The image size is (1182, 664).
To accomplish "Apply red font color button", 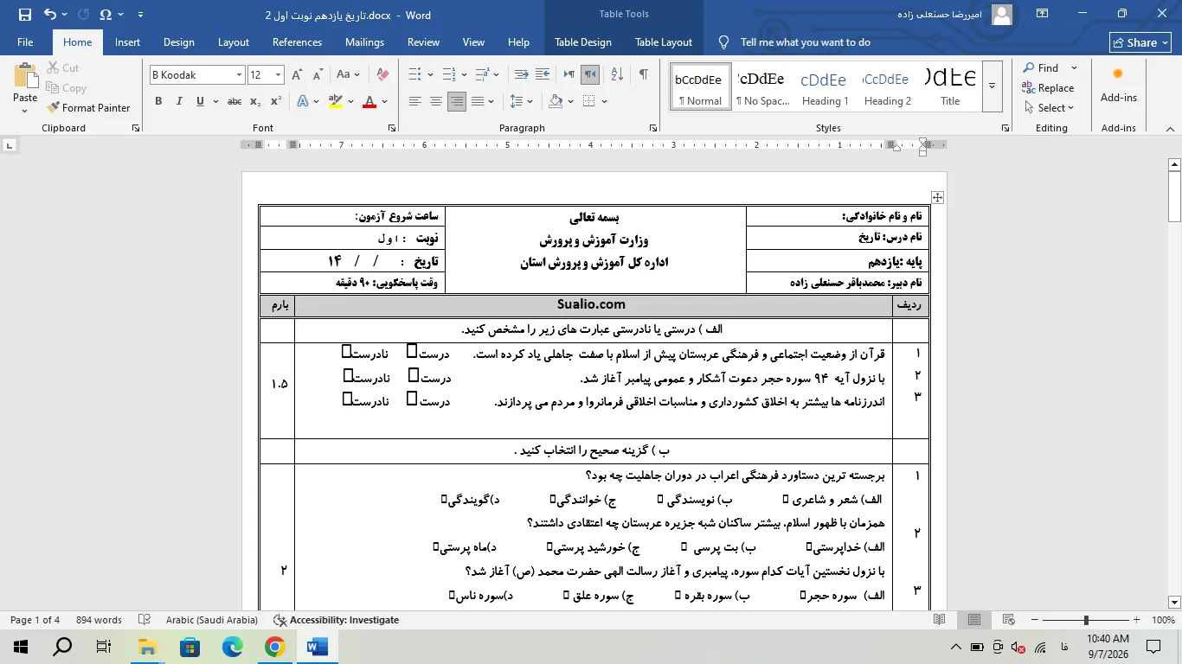I will point(369,101).
